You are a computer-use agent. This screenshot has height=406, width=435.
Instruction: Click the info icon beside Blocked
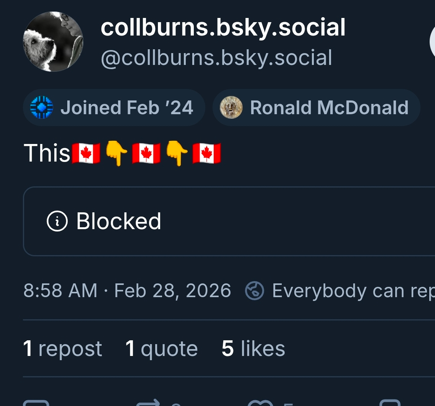point(57,221)
